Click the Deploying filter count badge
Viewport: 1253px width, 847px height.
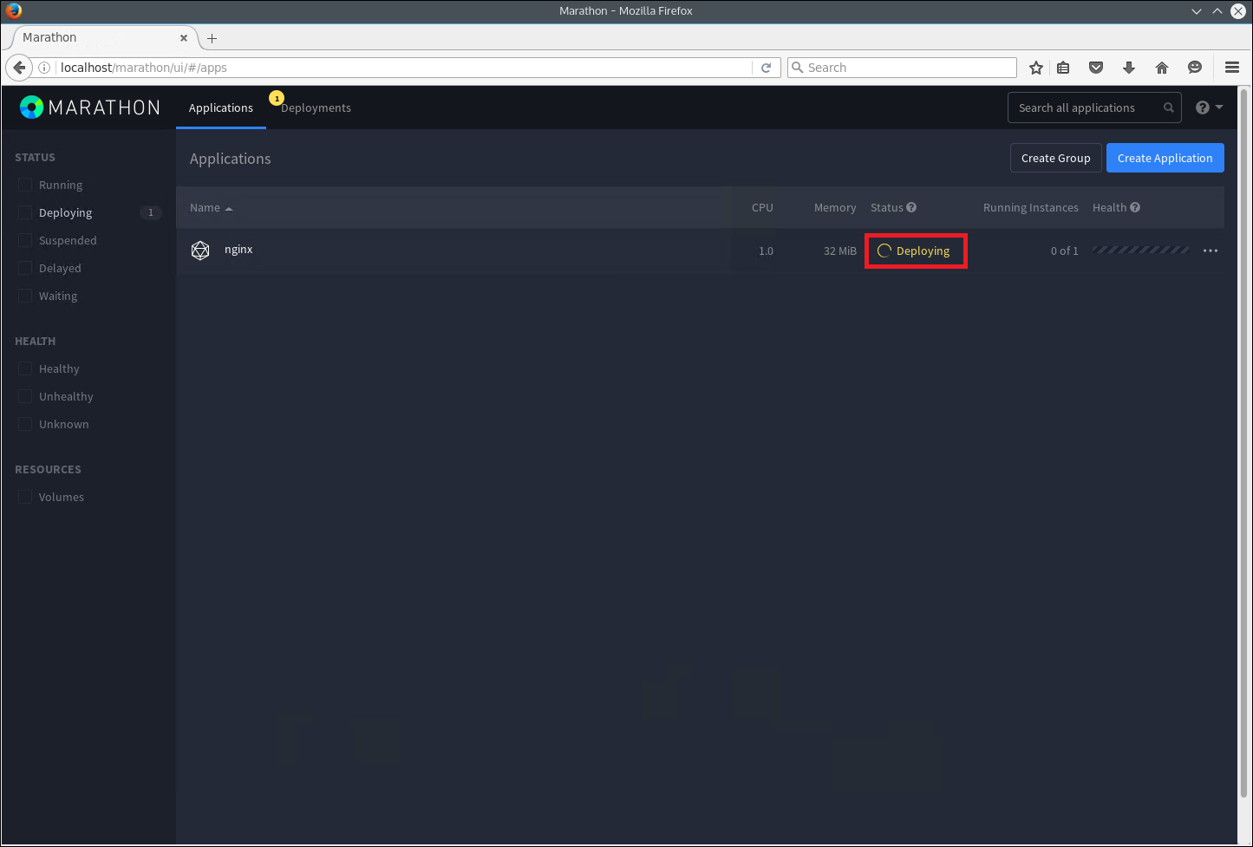(x=151, y=212)
